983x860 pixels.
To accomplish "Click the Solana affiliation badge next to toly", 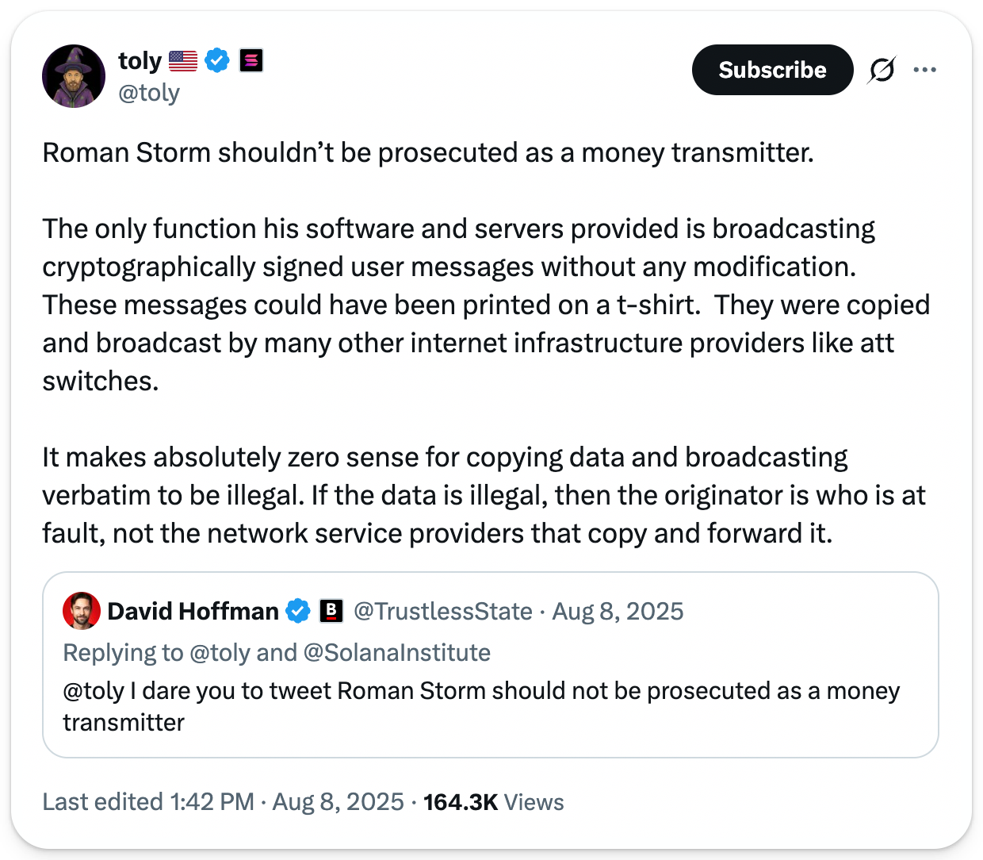I will [x=251, y=60].
